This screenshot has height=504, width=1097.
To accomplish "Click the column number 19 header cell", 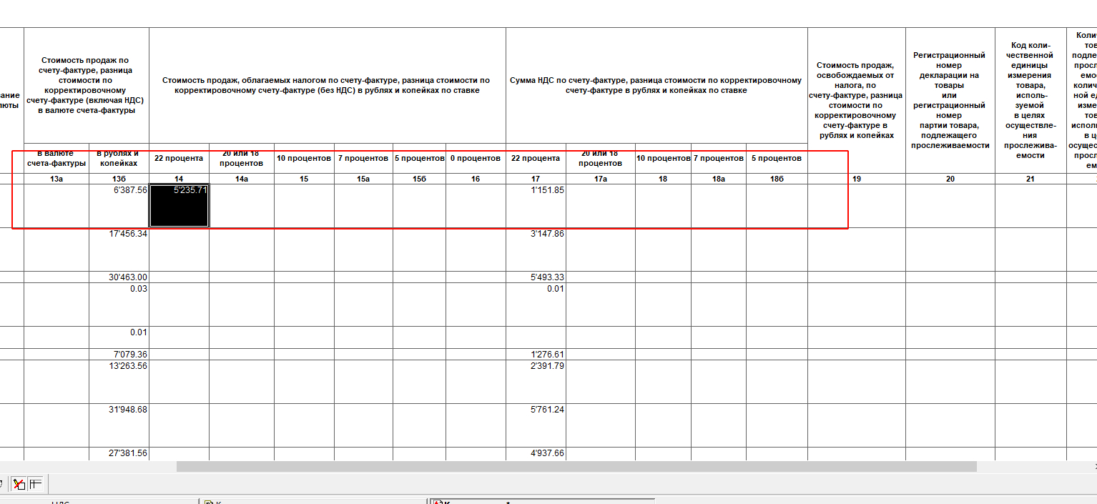I will point(857,179).
